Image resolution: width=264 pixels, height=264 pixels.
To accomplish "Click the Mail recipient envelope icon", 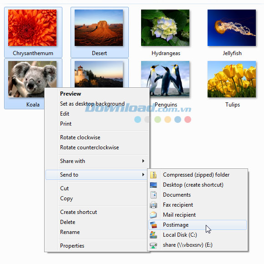I will [153, 215].
